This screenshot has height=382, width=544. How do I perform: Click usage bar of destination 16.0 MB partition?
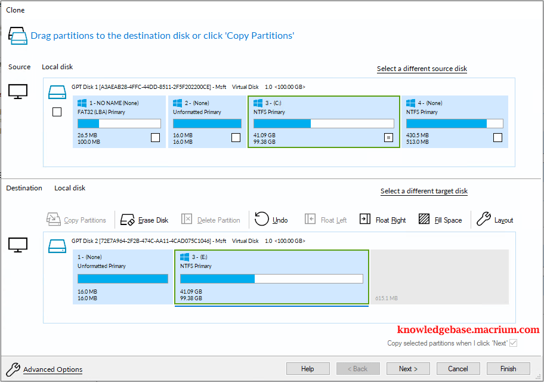[x=123, y=279]
